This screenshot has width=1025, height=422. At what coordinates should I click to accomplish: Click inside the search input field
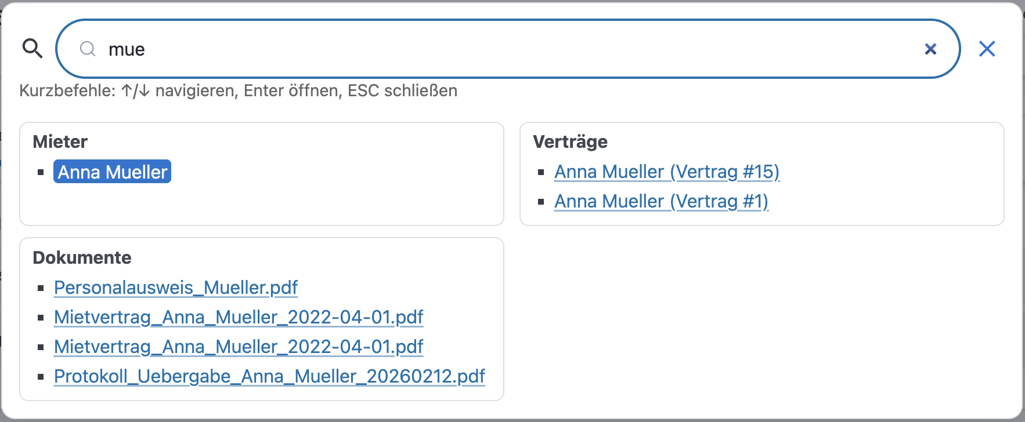(x=406, y=49)
